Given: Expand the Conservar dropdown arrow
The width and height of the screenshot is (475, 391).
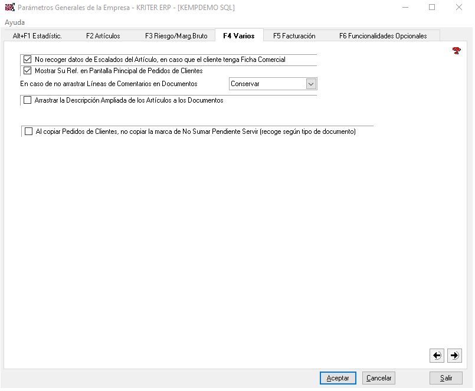Looking at the screenshot, I should [312, 84].
